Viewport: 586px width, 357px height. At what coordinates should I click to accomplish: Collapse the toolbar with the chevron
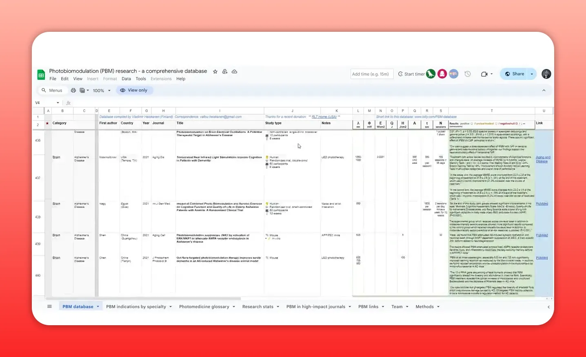[544, 90]
